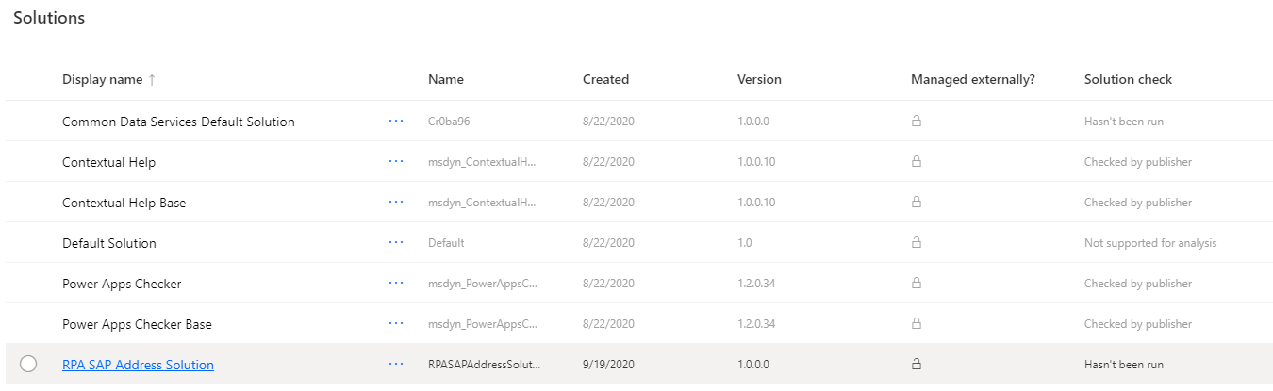Viewport: 1273px width, 391px height.
Task: Click the Solution check column header
Action: click(1128, 80)
